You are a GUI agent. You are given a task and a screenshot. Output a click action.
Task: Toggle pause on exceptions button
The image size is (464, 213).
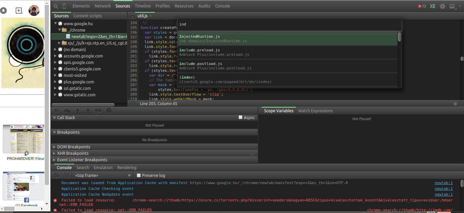click(109, 111)
